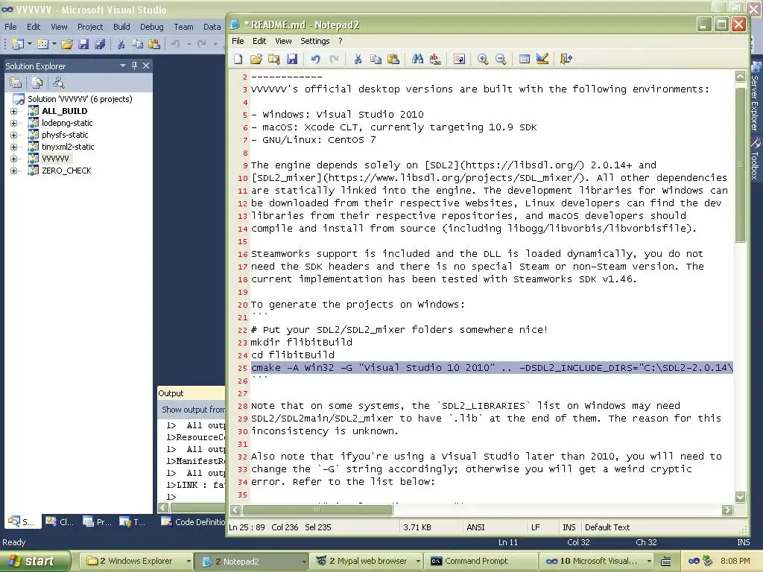Image resolution: width=763 pixels, height=572 pixels.
Task: Open Visual Studio Debug menu
Action: 152,27
